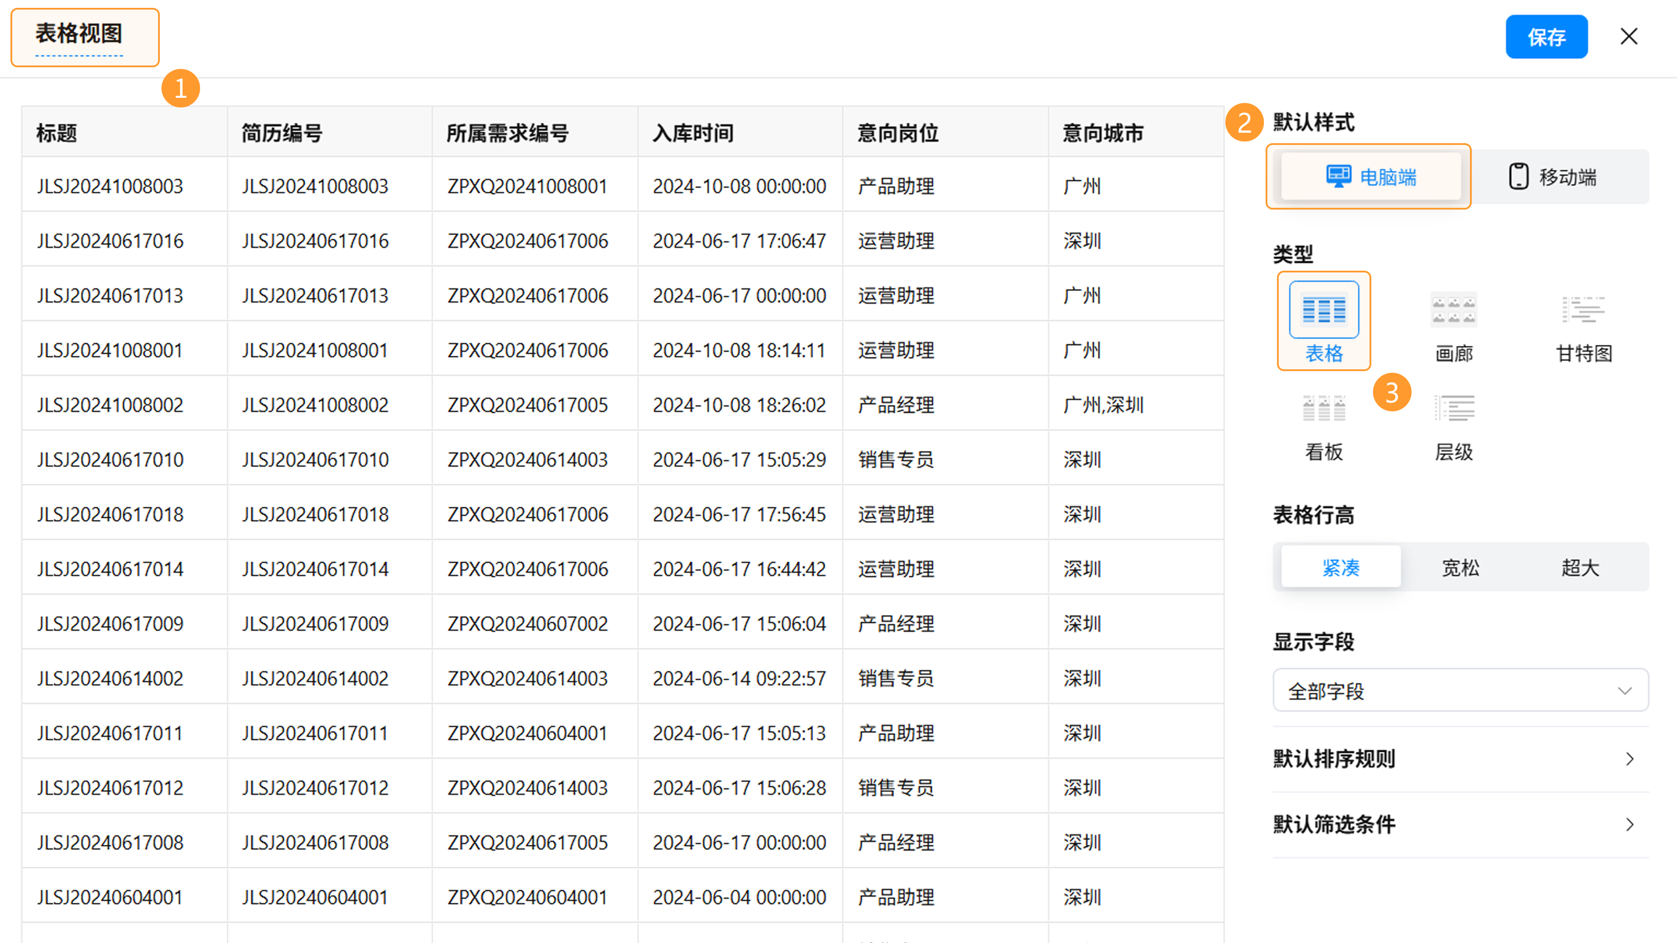Select the 甘特图 Gantt chart type icon

coord(1583,310)
